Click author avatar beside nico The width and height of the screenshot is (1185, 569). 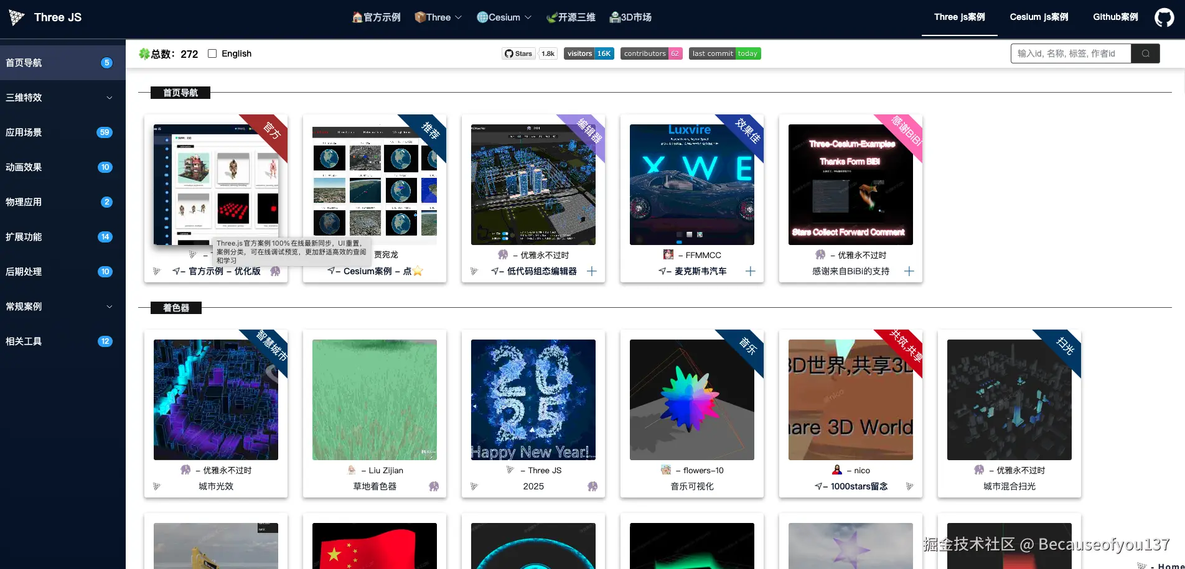837,470
